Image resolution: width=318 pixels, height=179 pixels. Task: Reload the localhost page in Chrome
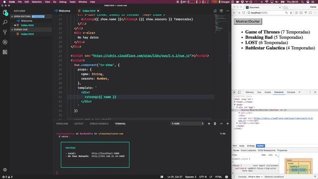coord(243,13)
